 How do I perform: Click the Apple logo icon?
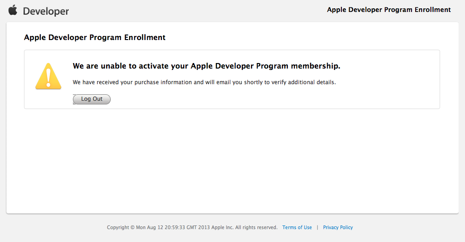(x=13, y=10)
